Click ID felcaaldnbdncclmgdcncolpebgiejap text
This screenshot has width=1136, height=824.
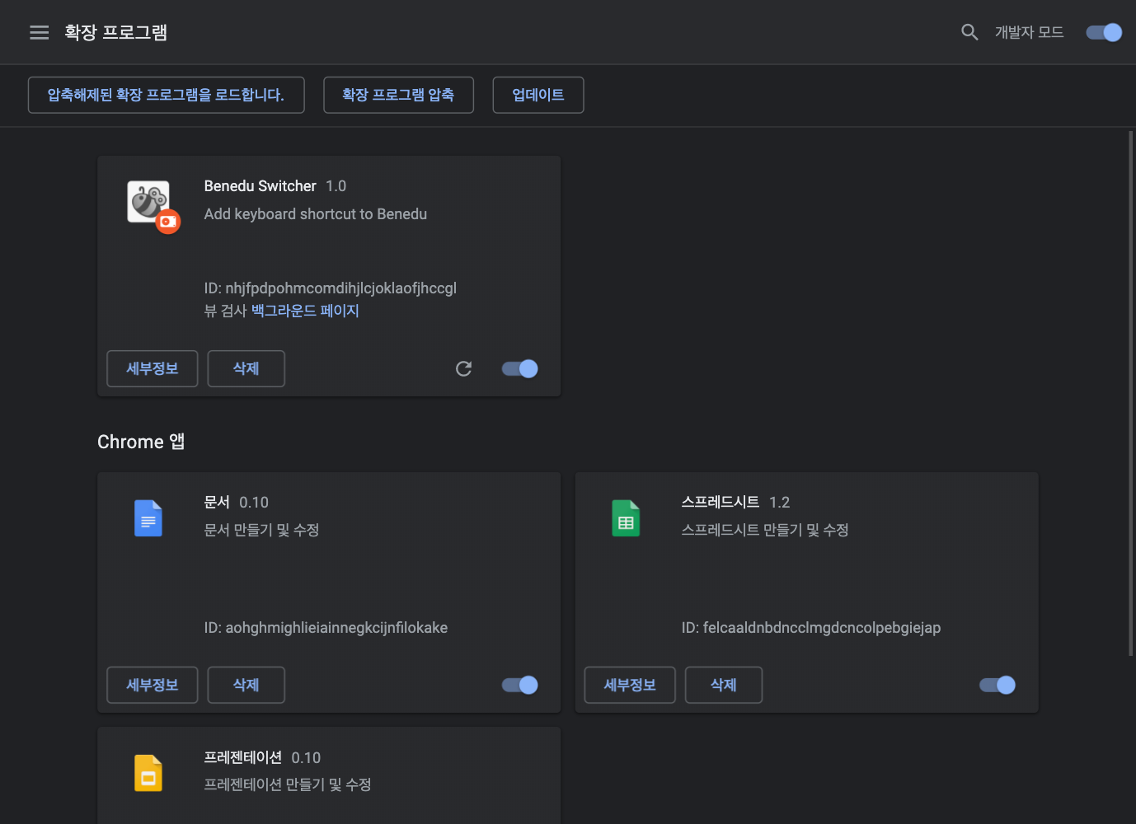click(811, 628)
